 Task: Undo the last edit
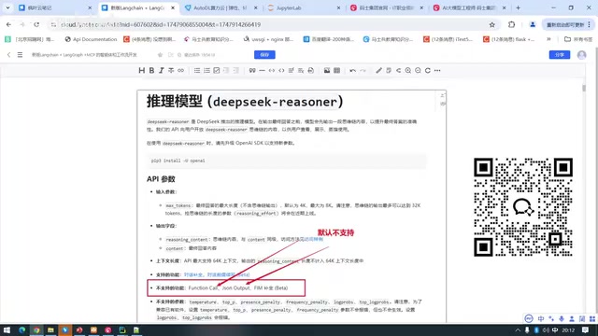point(353,71)
